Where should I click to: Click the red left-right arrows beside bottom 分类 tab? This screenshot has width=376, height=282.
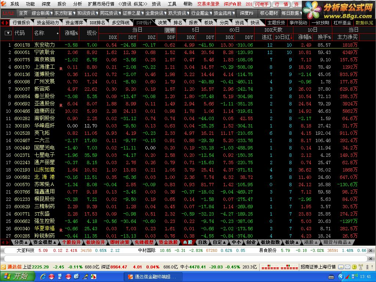click(5, 242)
